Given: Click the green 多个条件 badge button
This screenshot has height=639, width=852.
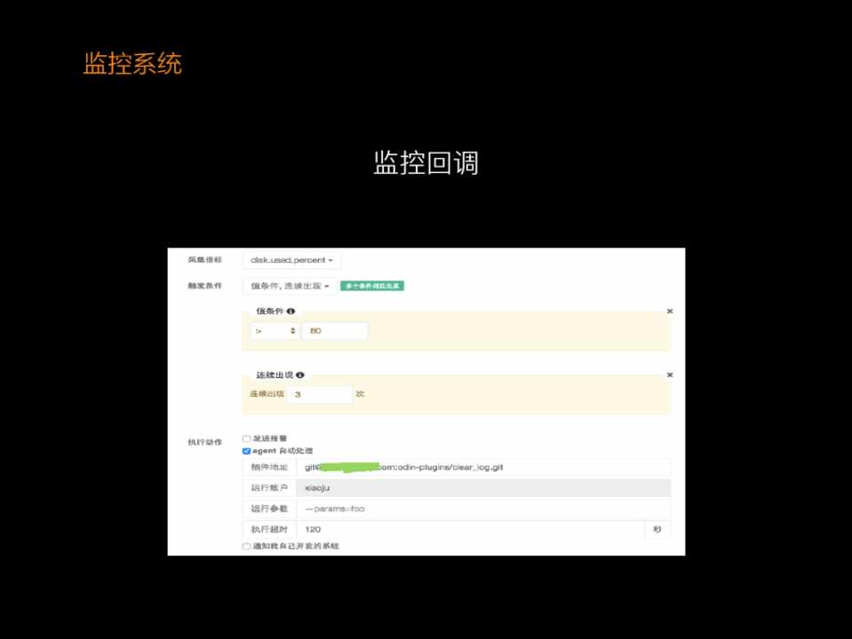Looking at the screenshot, I should 372,287.
